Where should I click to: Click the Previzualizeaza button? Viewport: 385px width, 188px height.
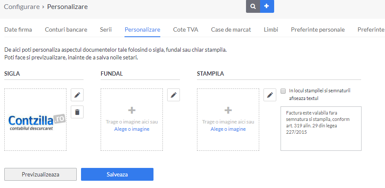pyautogui.click(x=41, y=174)
